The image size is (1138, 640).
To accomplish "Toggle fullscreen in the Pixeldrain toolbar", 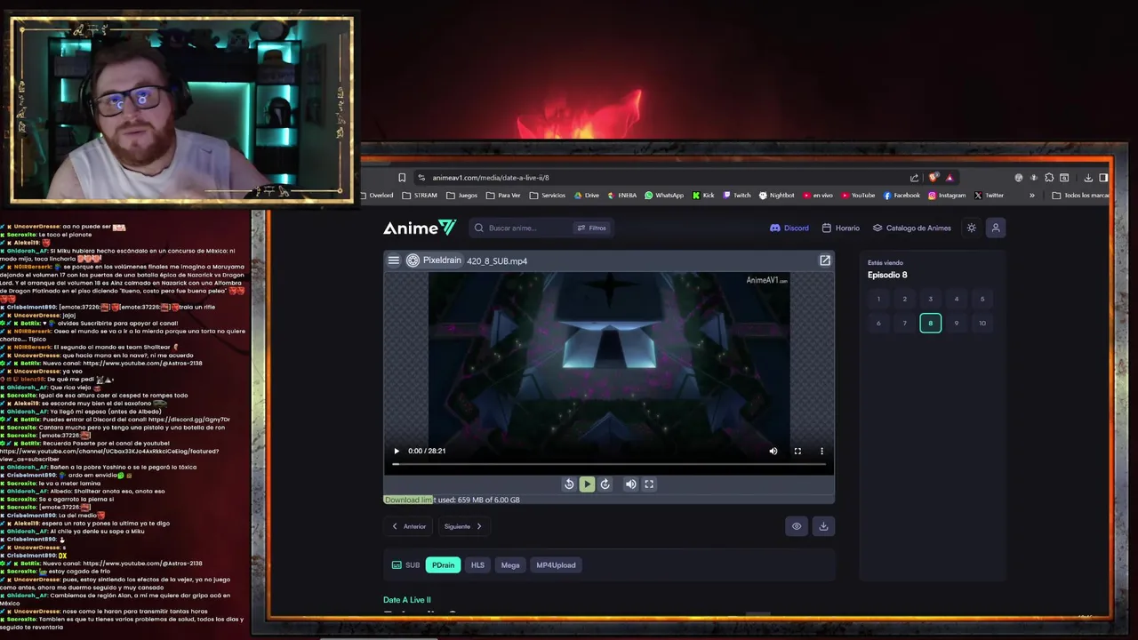I will click(x=649, y=484).
